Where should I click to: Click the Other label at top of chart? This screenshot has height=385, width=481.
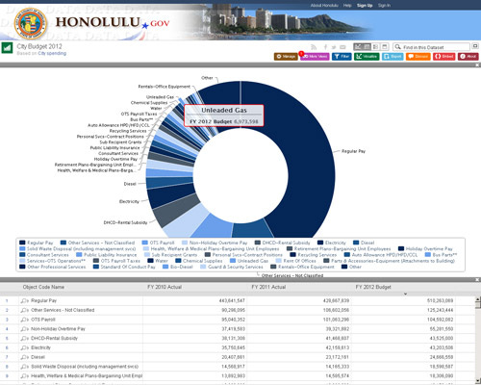[207, 78]
